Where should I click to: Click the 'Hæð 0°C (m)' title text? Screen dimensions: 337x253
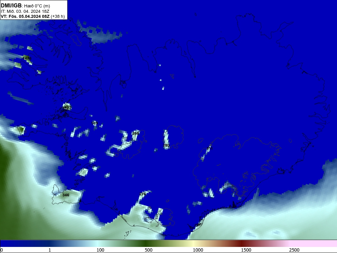(37, 6)
